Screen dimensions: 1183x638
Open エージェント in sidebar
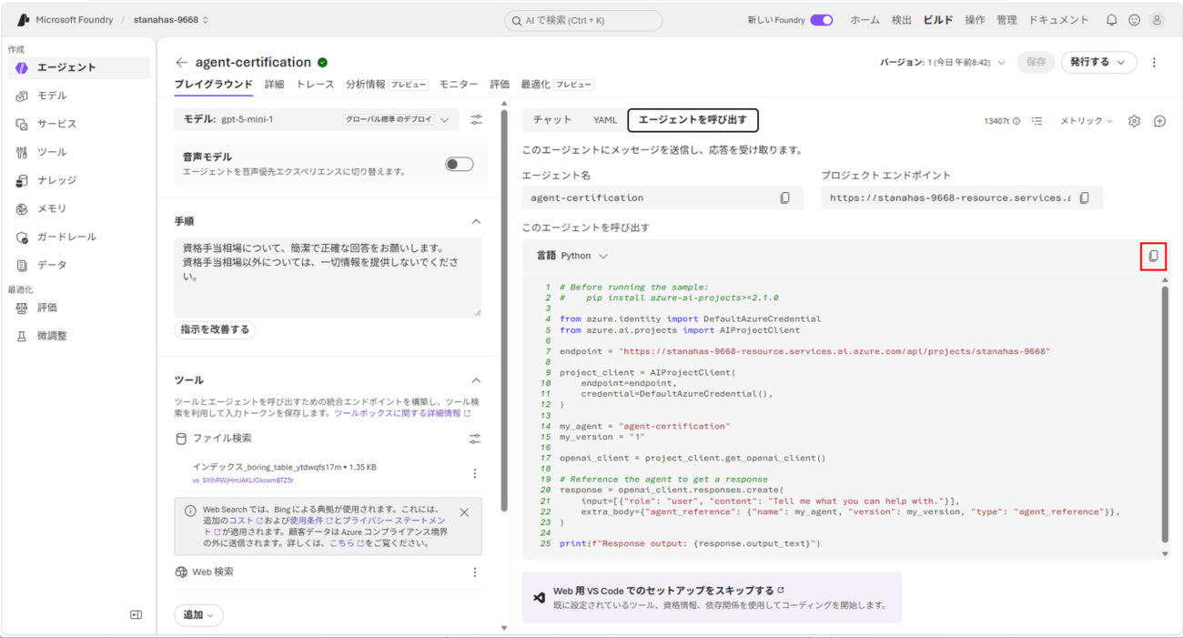(x=78, y=67)
